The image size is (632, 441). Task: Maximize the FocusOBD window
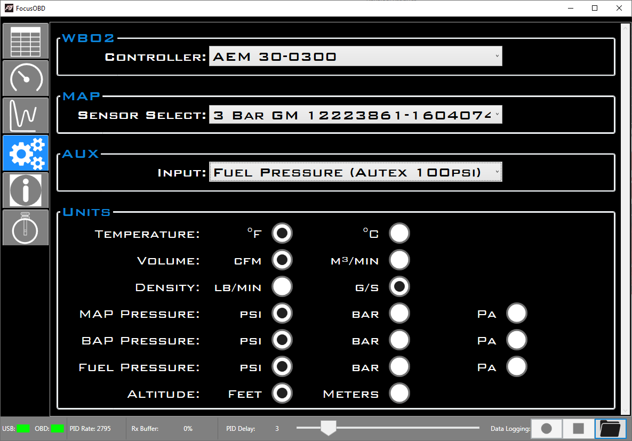[x=595, y=8]
